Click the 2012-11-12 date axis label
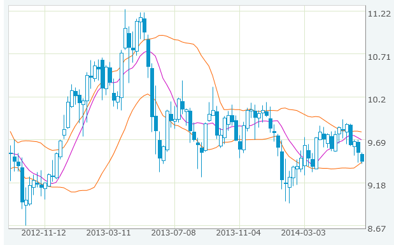 44,233
